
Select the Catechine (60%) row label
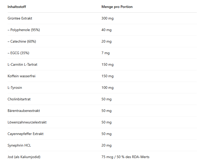22,41
